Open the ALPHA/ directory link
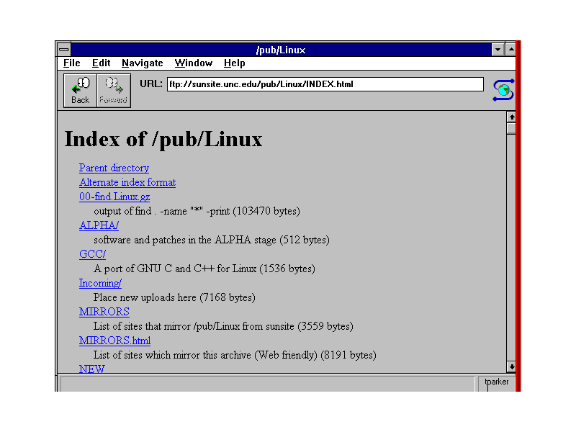 pyautogui.click(x=99, y=225)
